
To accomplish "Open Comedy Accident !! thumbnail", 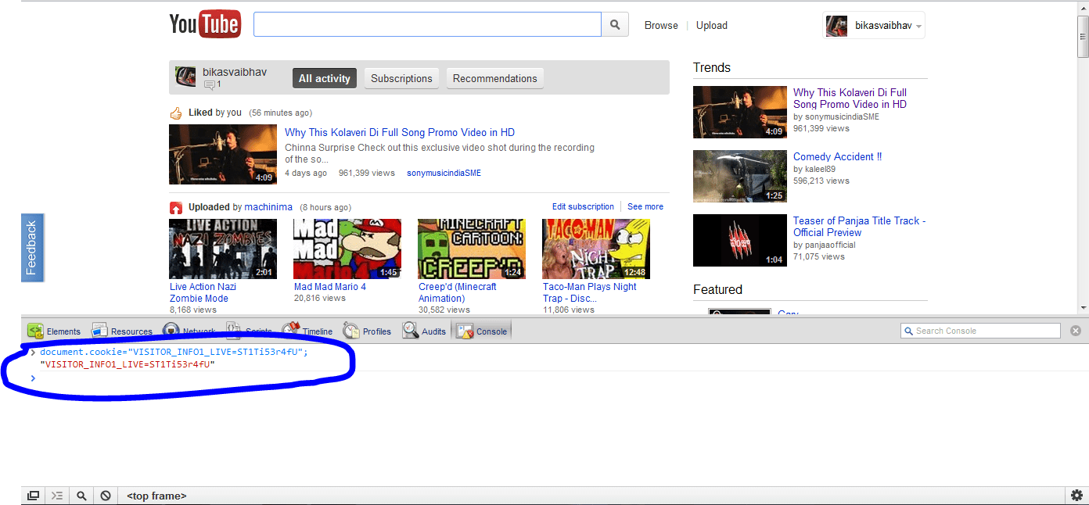I will coord(740,176).
